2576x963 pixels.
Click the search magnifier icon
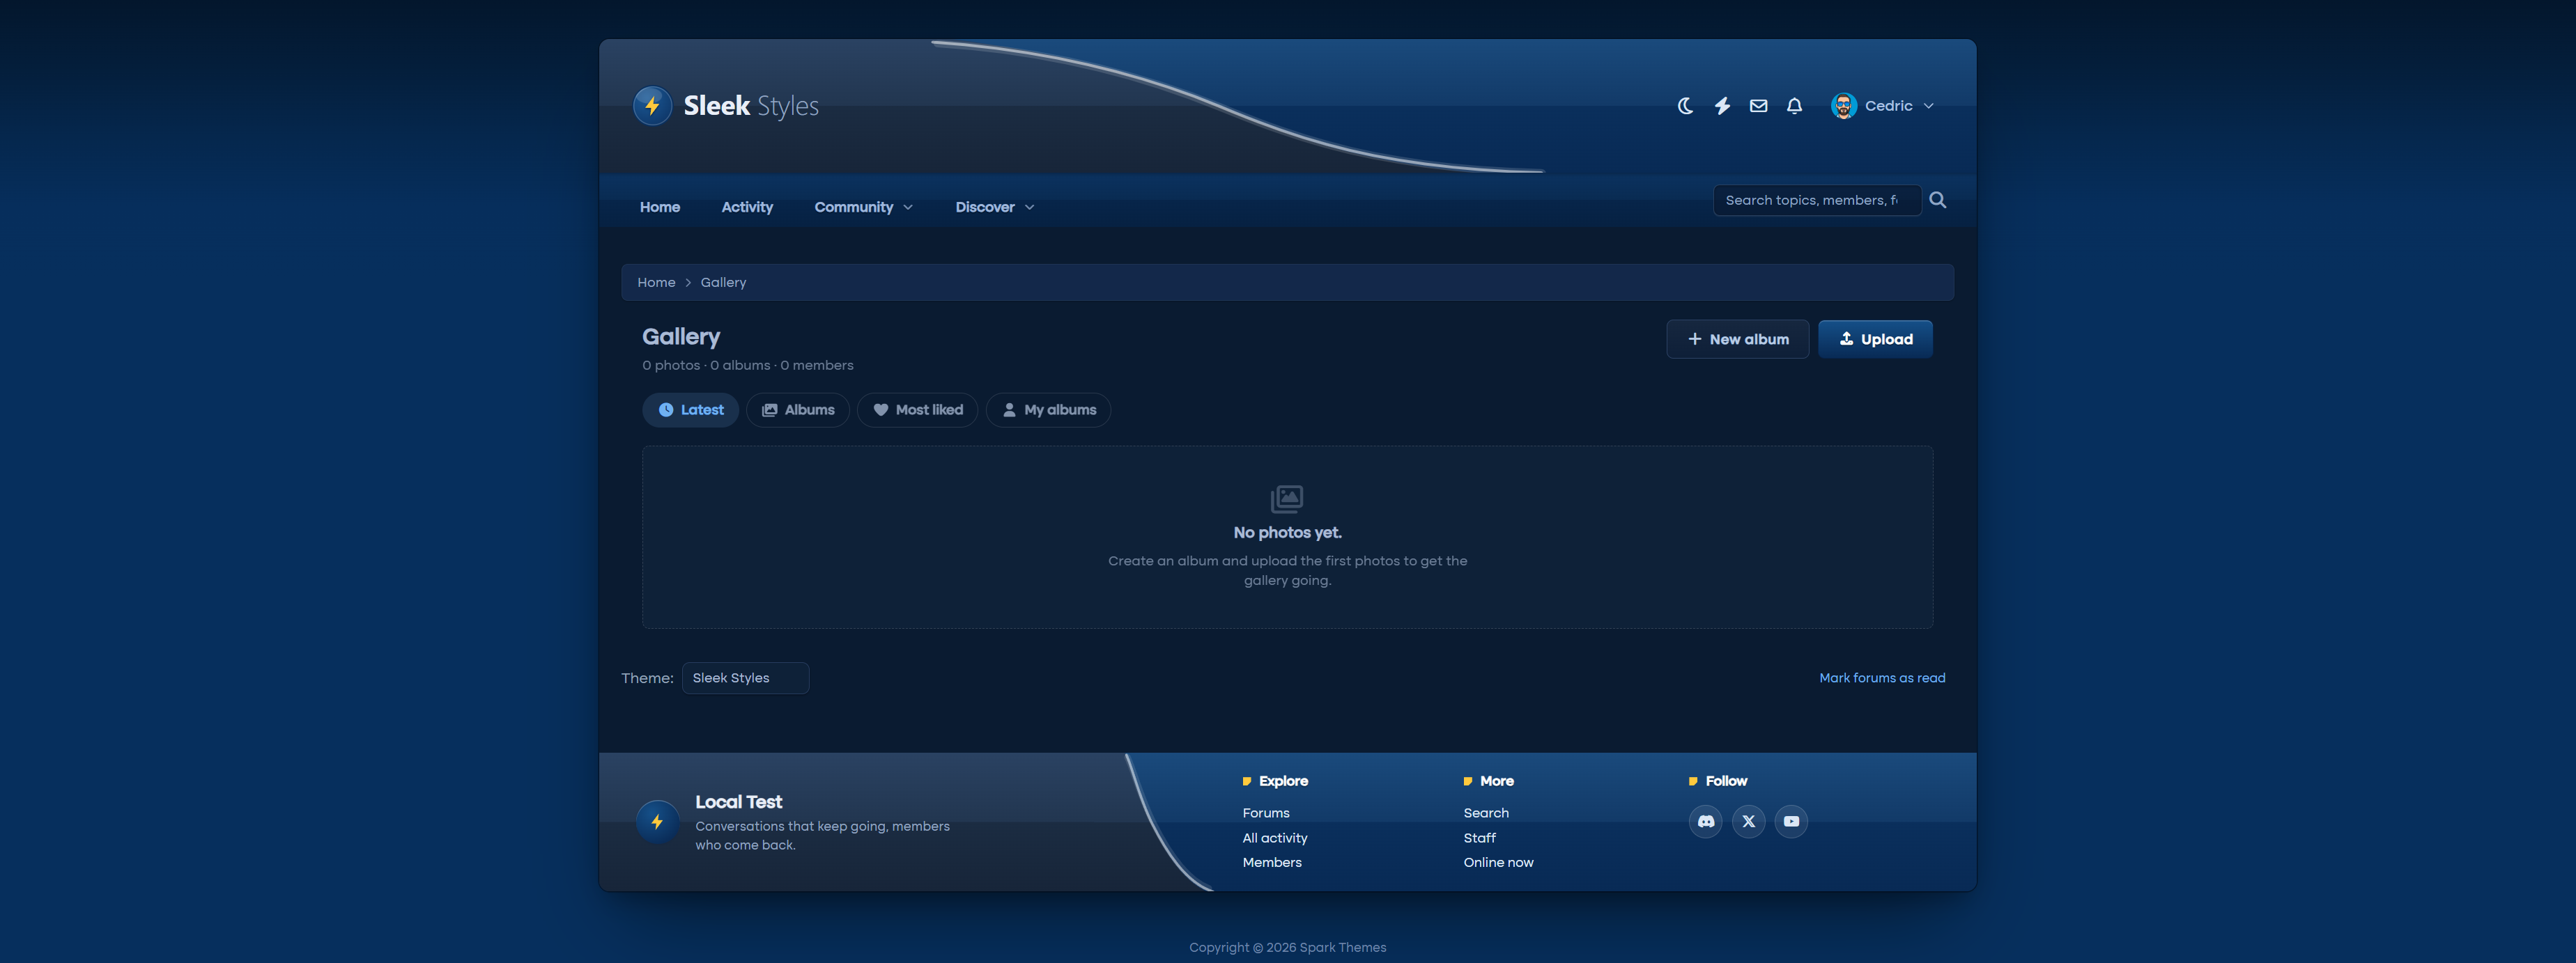click(1938, 200)
